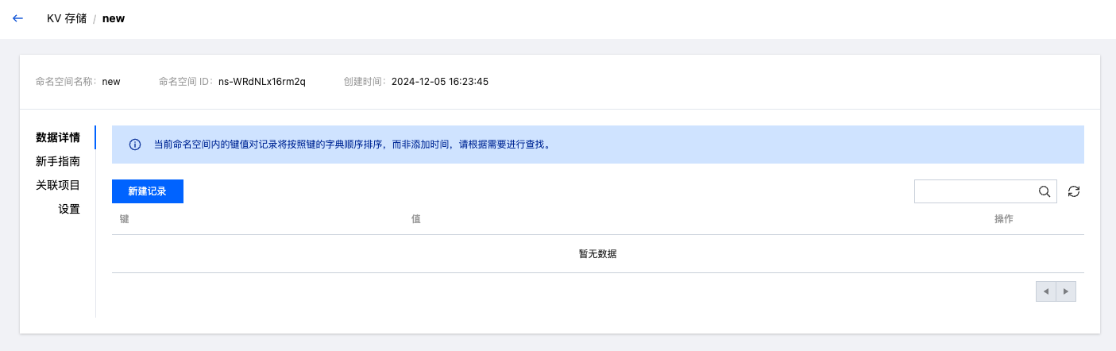This screenshot has height=351, width=1116.
Task: Click the 暂无数据 empty table message
Action: [597, 254]
